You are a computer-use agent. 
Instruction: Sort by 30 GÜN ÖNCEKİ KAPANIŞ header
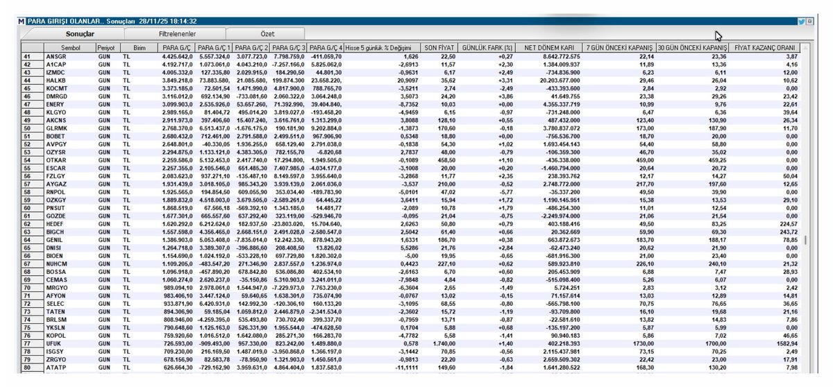pos(692,48)
